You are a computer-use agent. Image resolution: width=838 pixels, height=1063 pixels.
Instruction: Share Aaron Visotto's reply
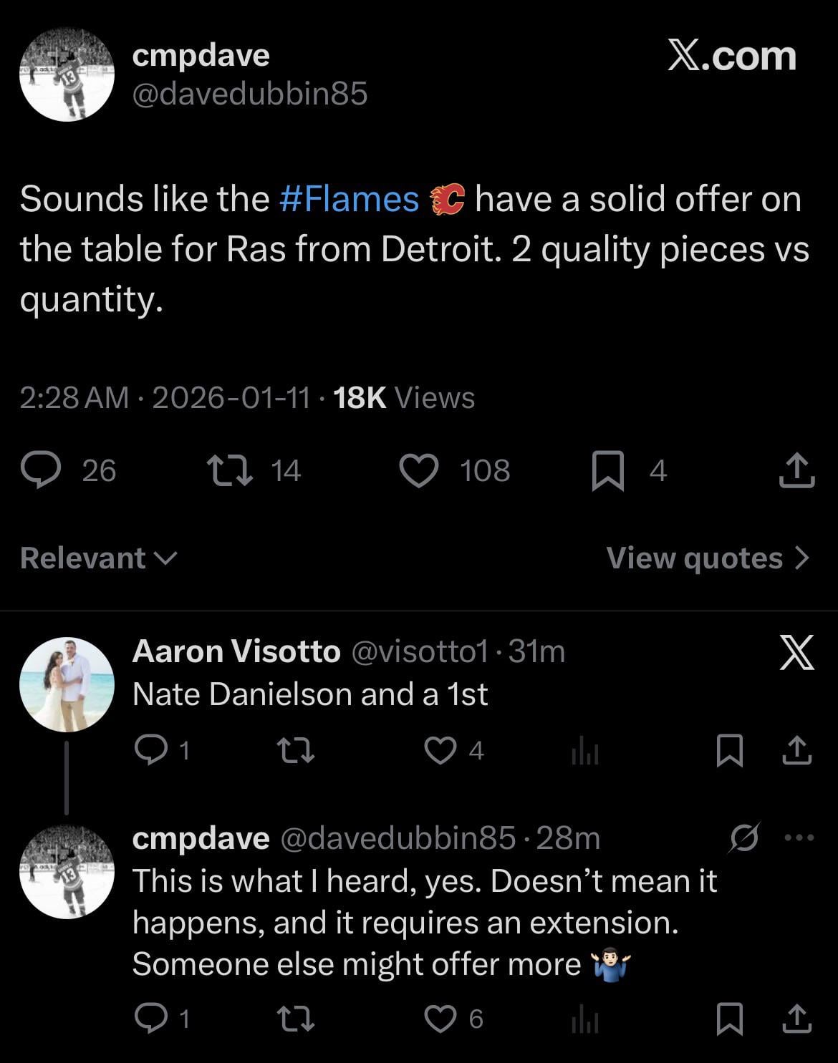click(796, 750)
